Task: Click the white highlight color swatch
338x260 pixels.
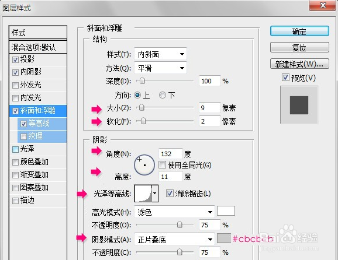Action: (x=226, y=210)
